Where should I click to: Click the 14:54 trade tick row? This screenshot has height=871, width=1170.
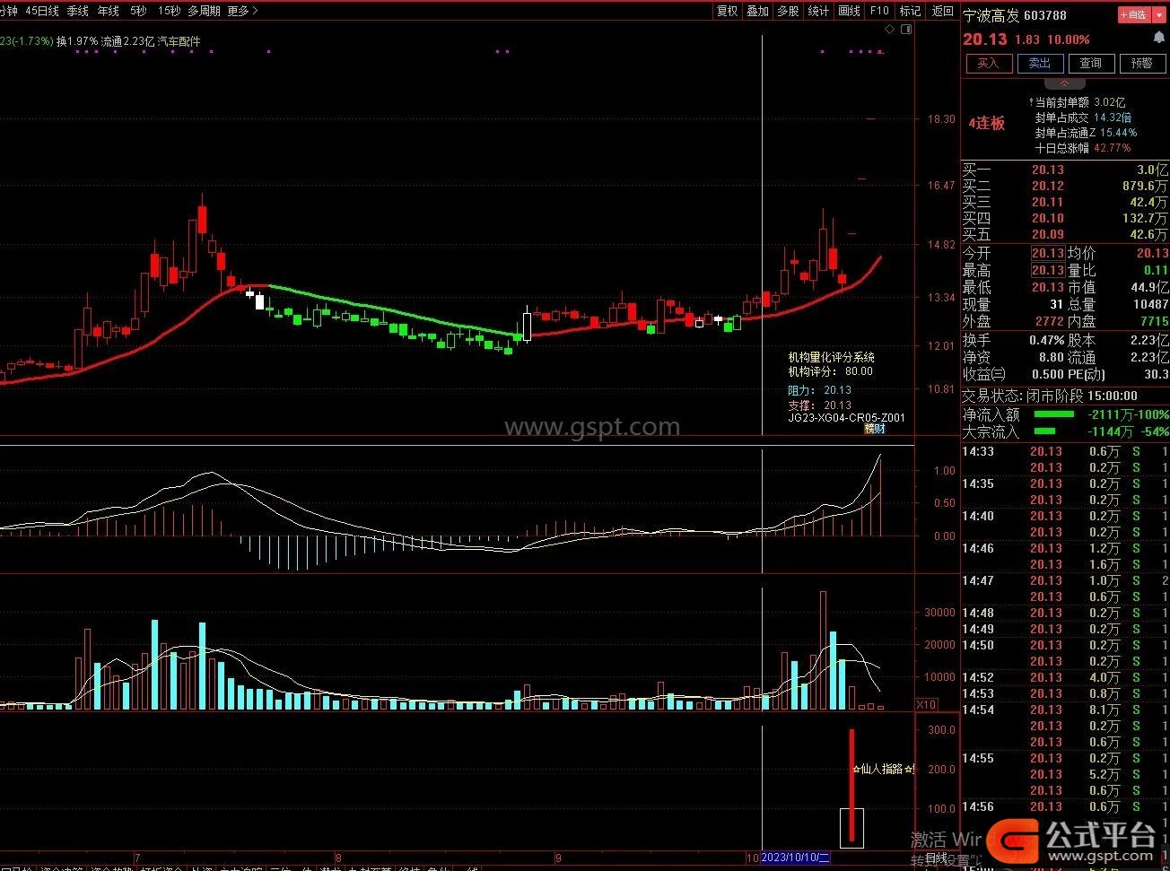(1065, 710)
